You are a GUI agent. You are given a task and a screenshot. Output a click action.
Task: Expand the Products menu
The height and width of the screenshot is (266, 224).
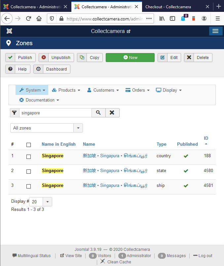pyautogui.click(x=66, y=90)
